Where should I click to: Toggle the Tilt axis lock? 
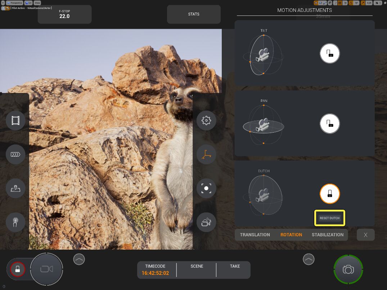330,54
